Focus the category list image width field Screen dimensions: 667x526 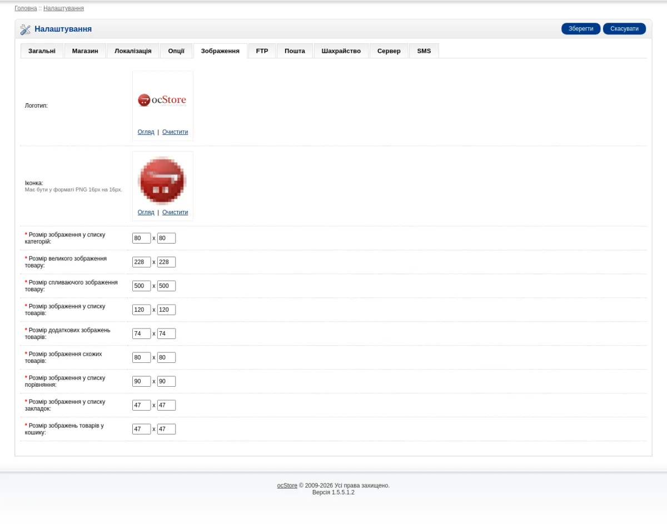[x=141, y=238]
